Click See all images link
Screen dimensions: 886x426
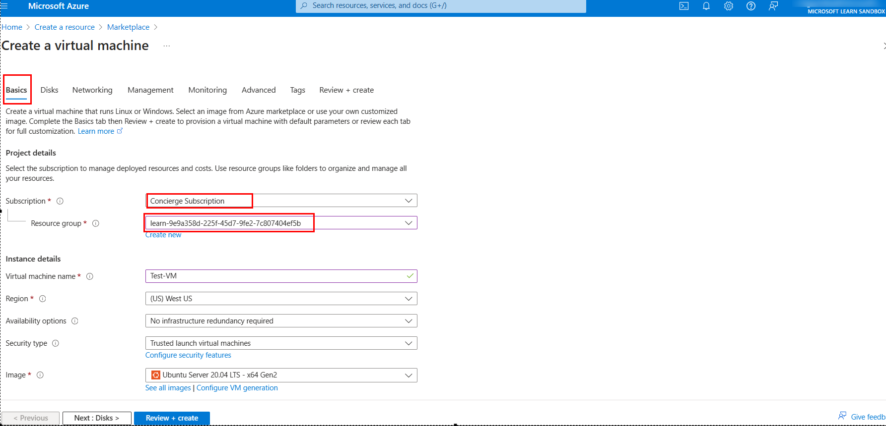(x=168, y=388)
